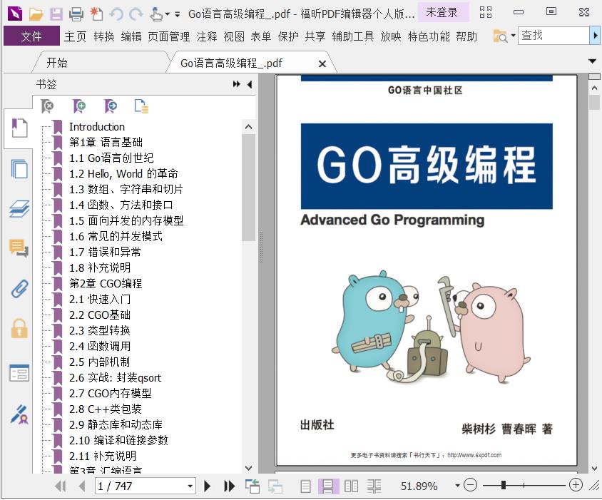Switch to the 编辑 ribbon tab

pos(131,36)
